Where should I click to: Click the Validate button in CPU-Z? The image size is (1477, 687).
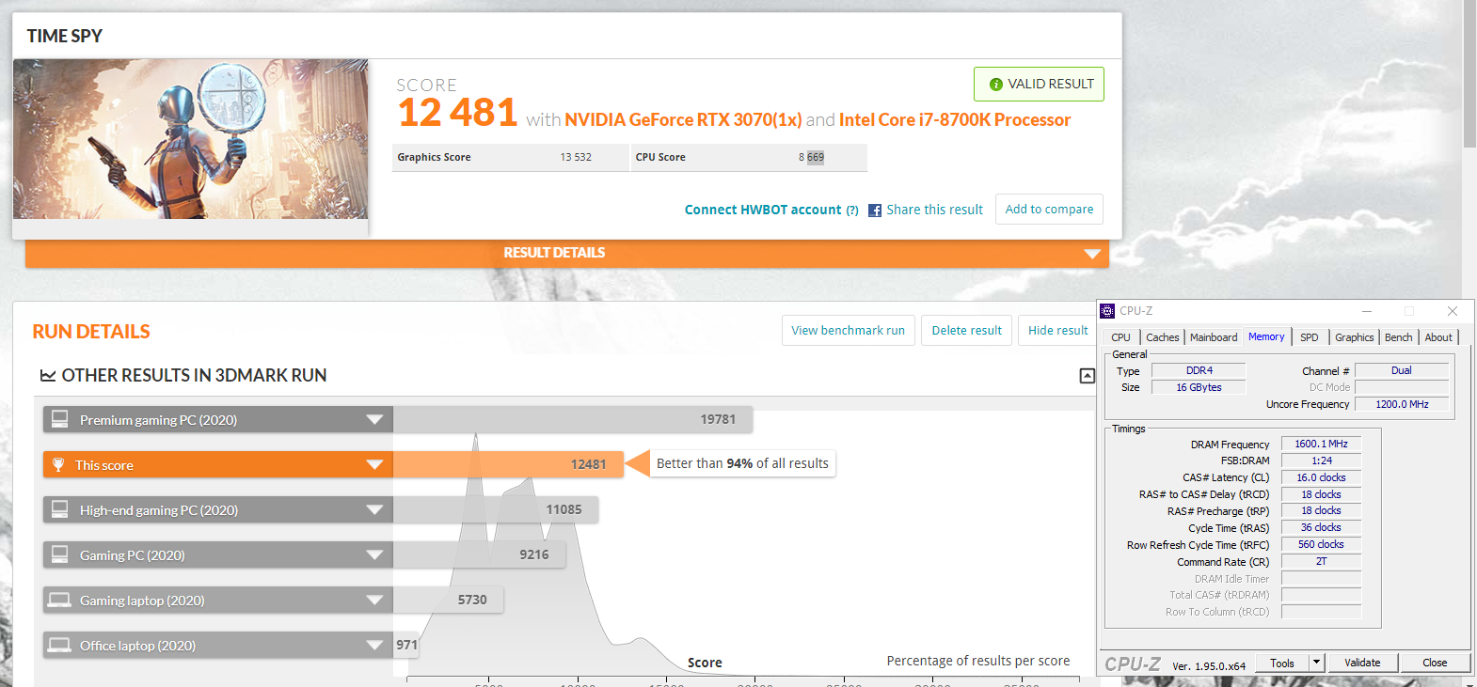1362,663
